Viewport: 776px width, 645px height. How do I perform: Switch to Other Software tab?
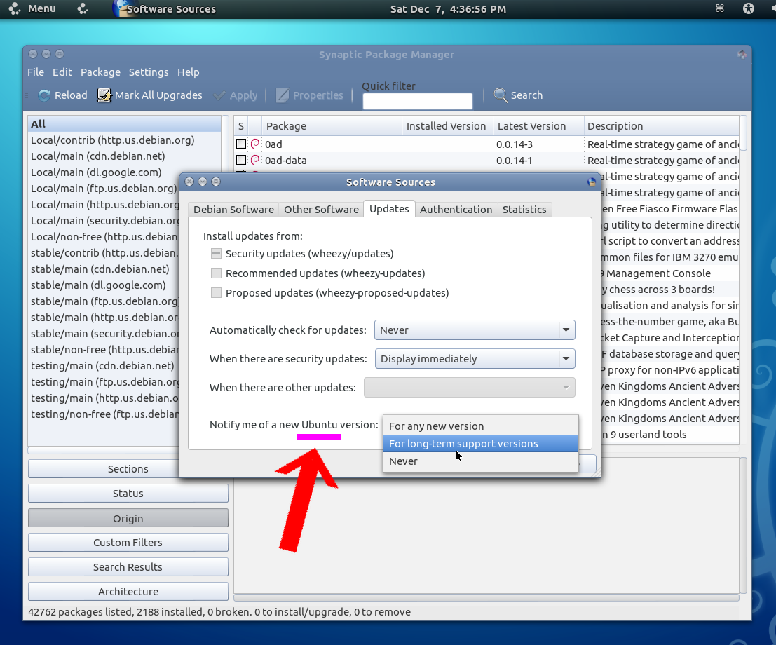pos(321,210)
